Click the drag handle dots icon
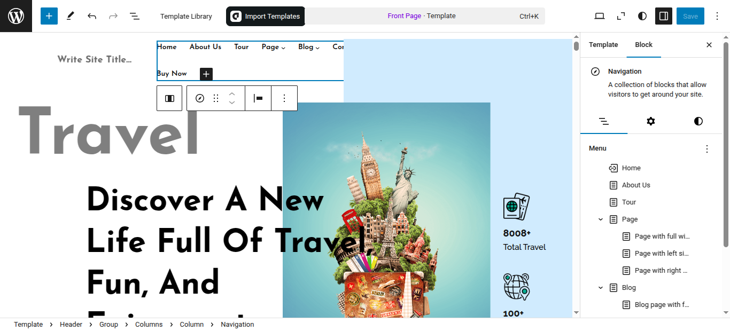 click(216, 98)
